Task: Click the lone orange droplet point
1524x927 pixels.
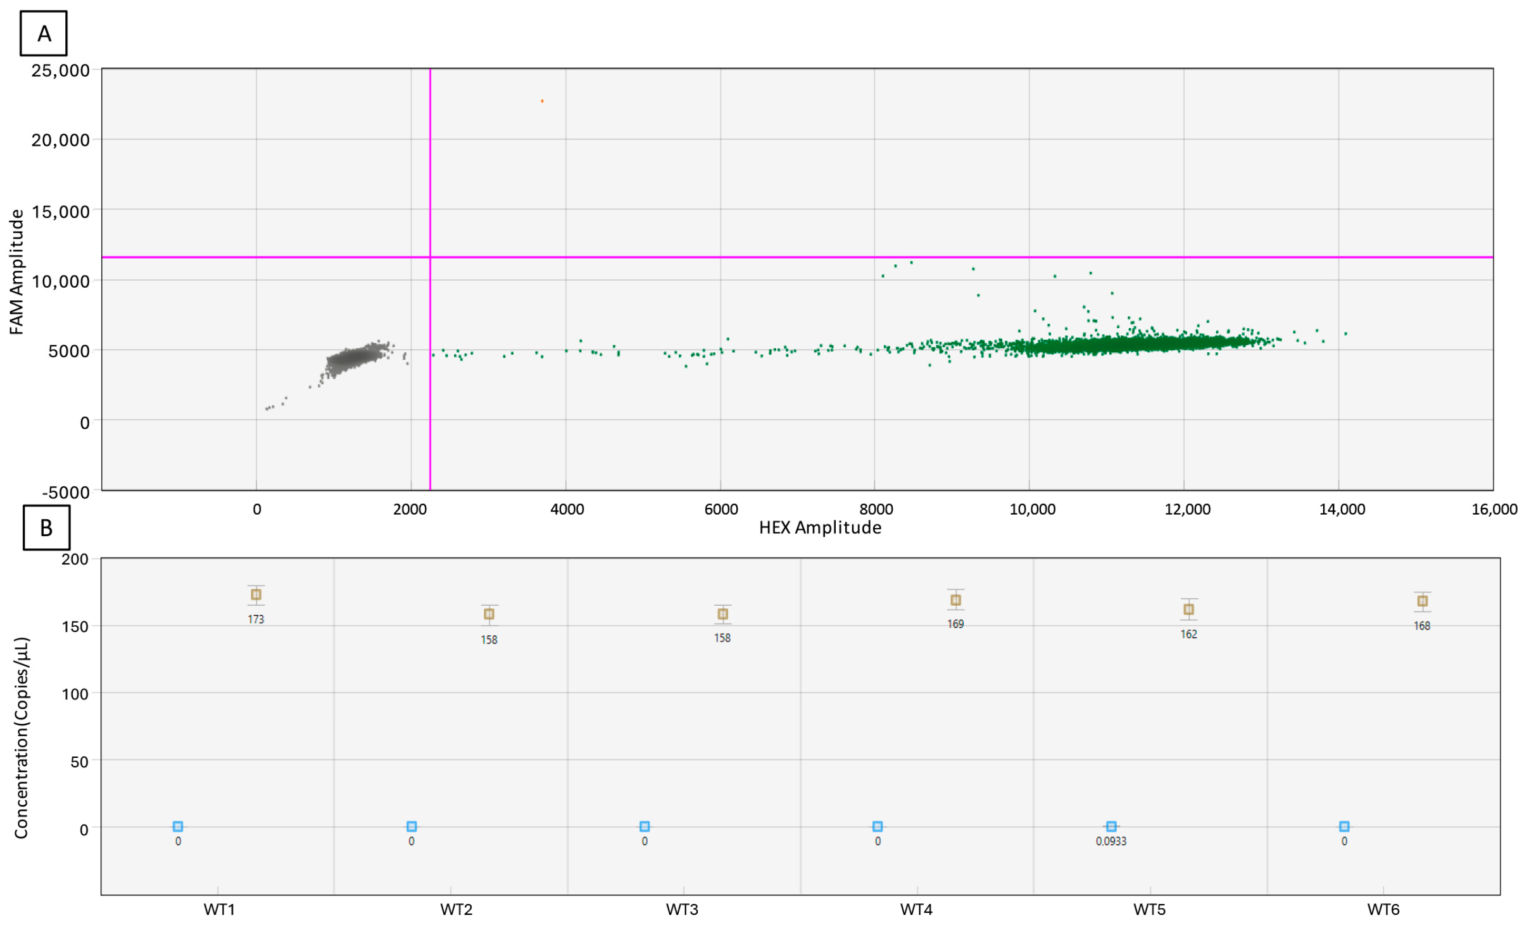Action: [542, 101]
